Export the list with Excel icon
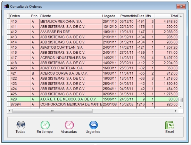Viewport: 191px width, 145px height. pyautogui.click(x=169, y=125)
